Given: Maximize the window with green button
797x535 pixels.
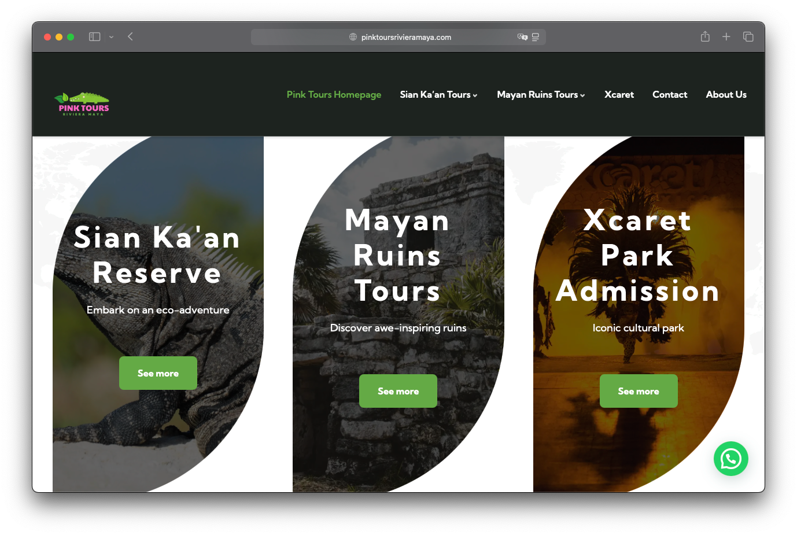Looking at the screenshot, I should tap(71, 37).
